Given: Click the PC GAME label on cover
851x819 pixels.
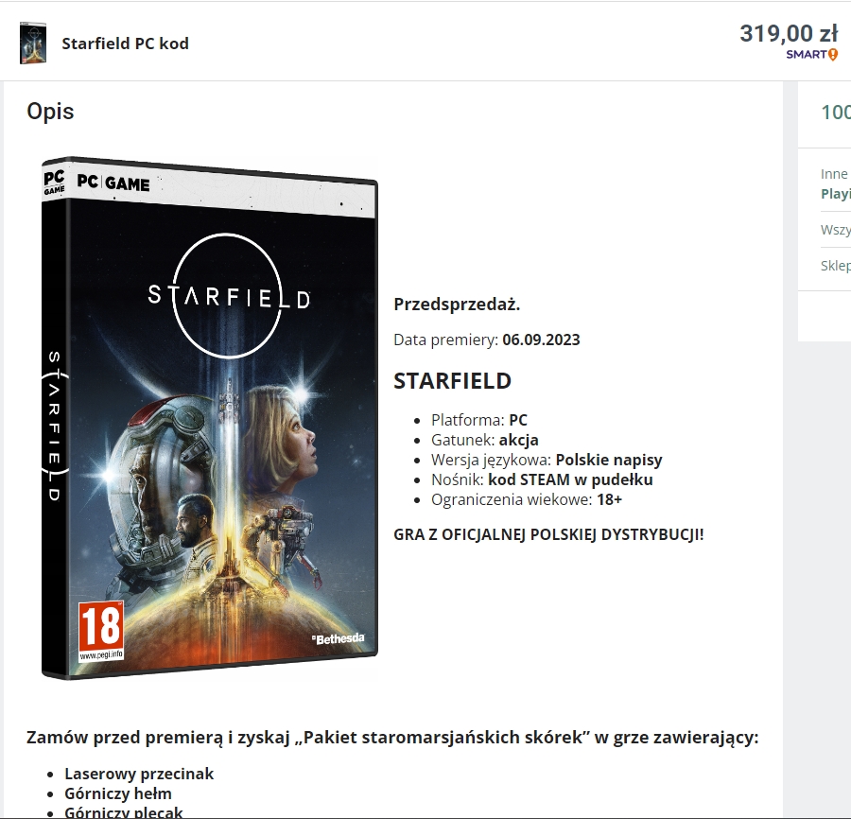Looking at the screenshot, I should click(x=113, y=183).
